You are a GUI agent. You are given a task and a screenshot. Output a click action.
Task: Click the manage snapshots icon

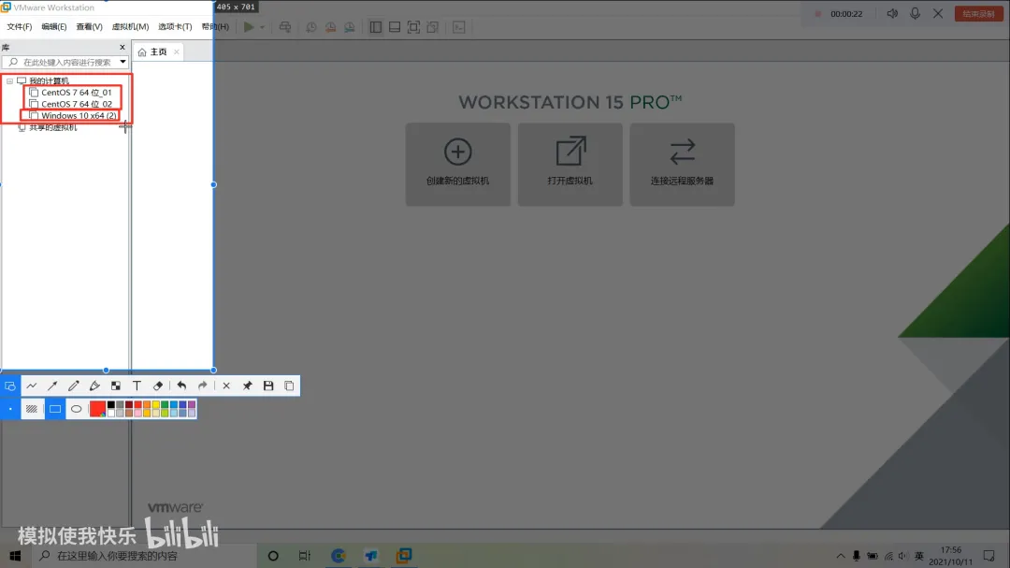point(350,27)
